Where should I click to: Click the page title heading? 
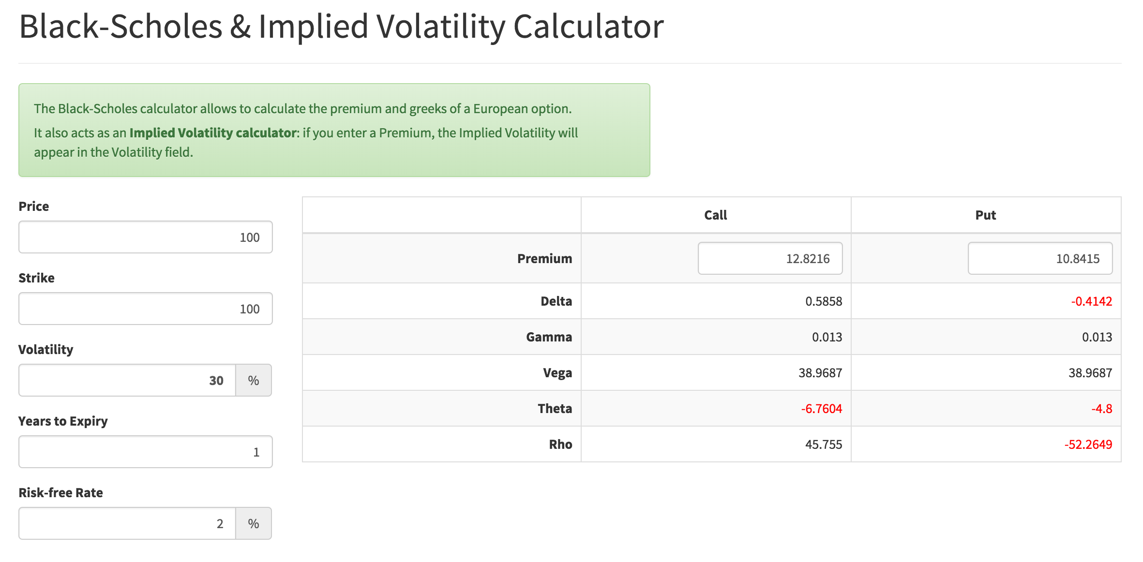coord(341,26)
